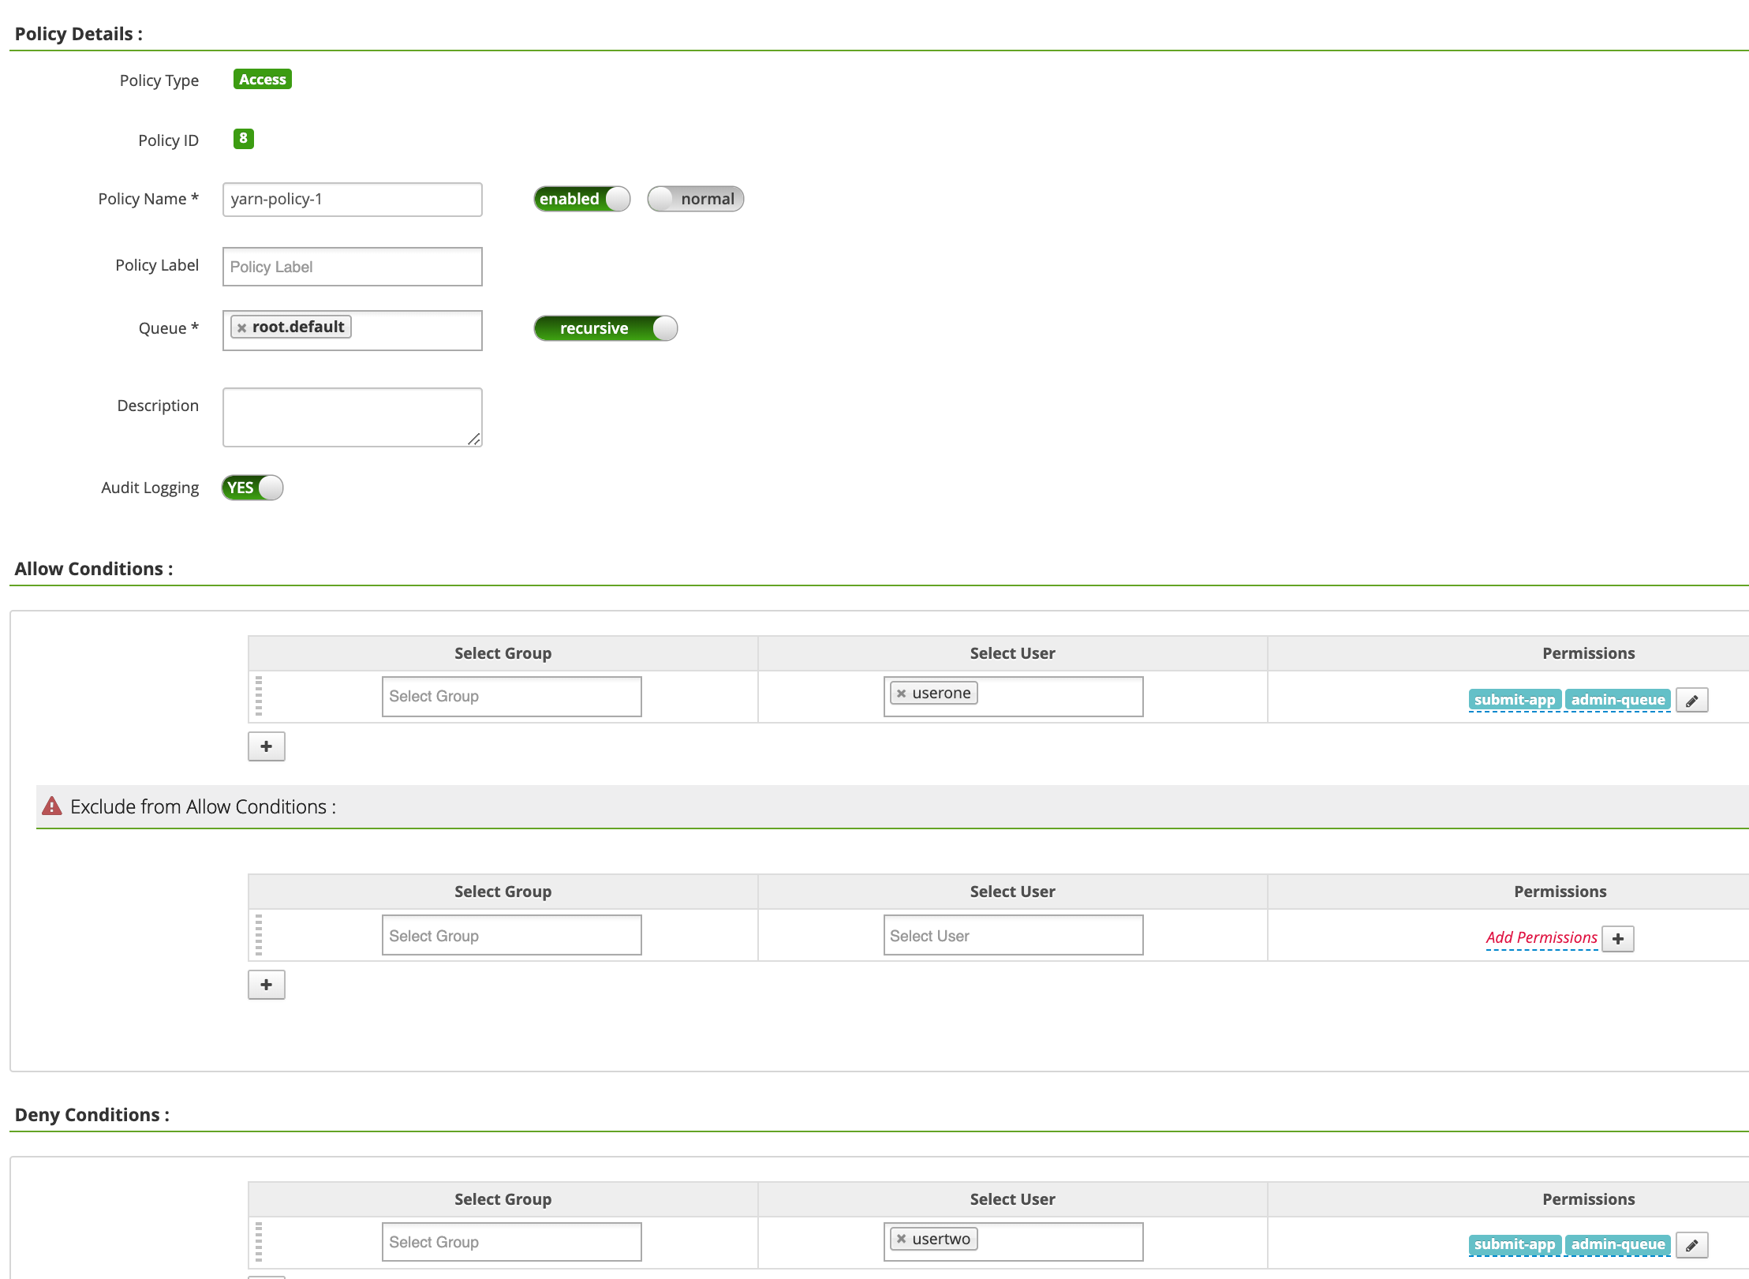Click the Add Permissions link

point(1541,937)
